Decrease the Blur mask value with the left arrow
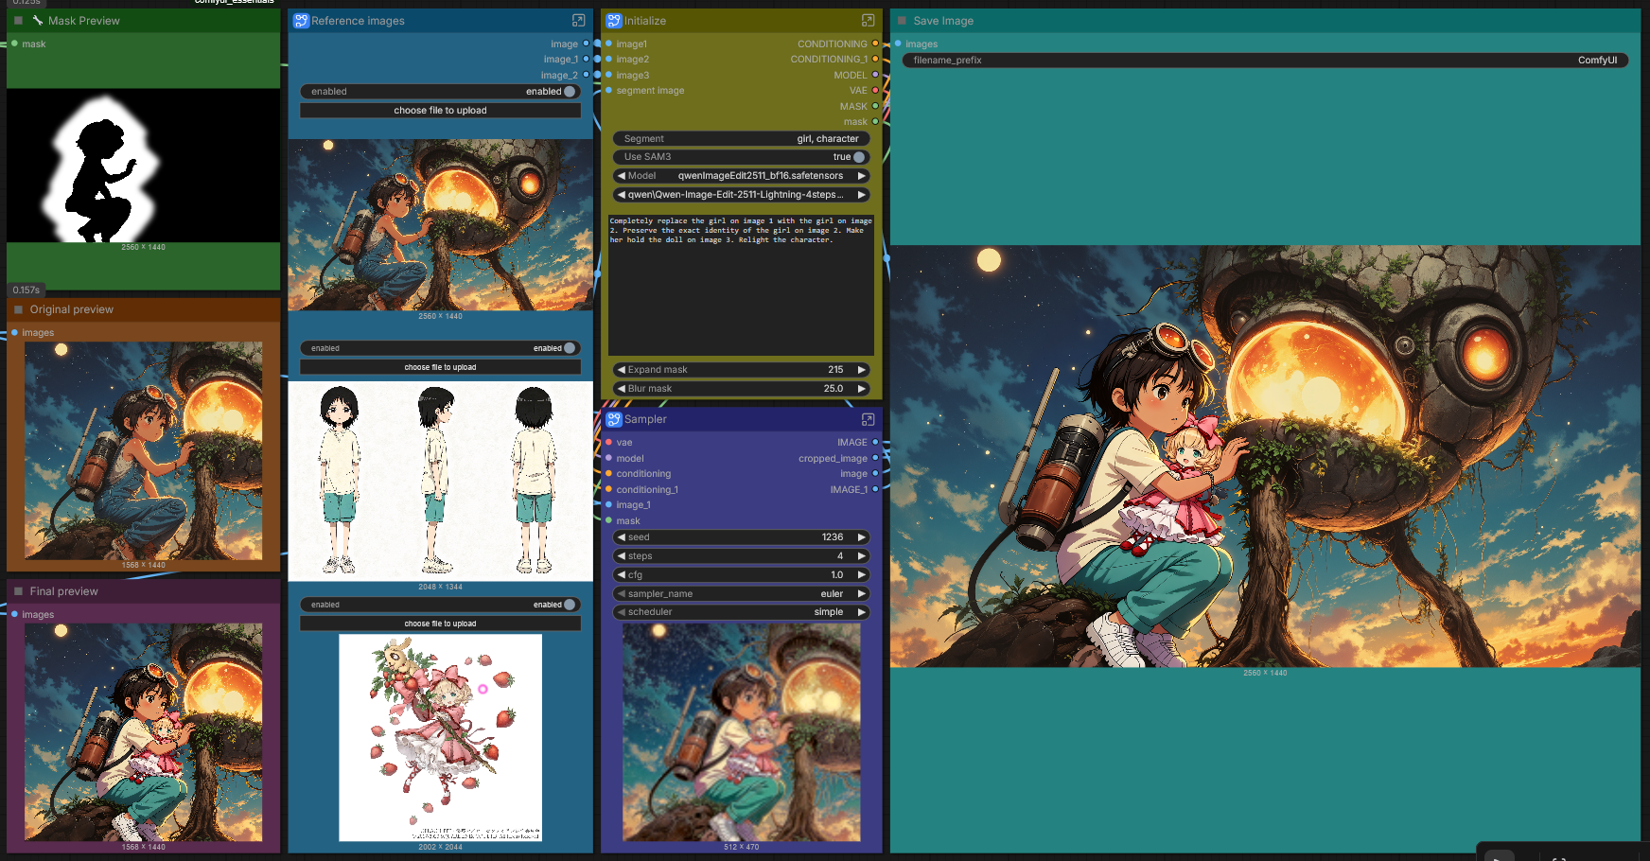The image size is (1650, 861). pos(621,389)
